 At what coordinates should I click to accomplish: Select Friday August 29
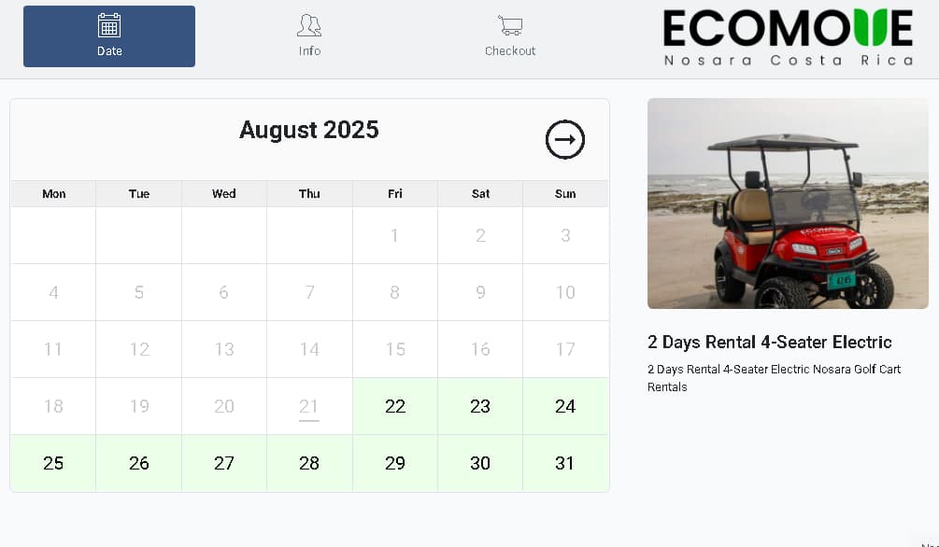click(x=395, y=463)
